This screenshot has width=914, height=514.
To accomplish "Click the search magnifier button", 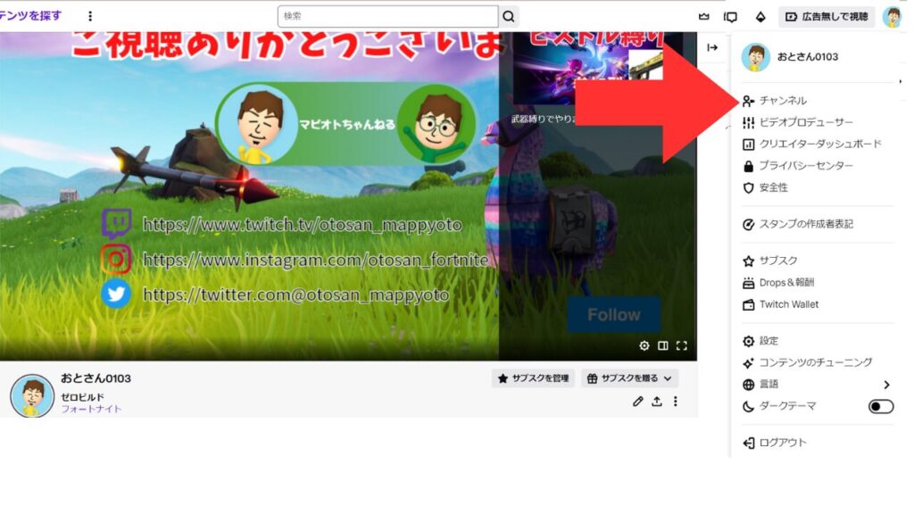I will tap(508, 16).
